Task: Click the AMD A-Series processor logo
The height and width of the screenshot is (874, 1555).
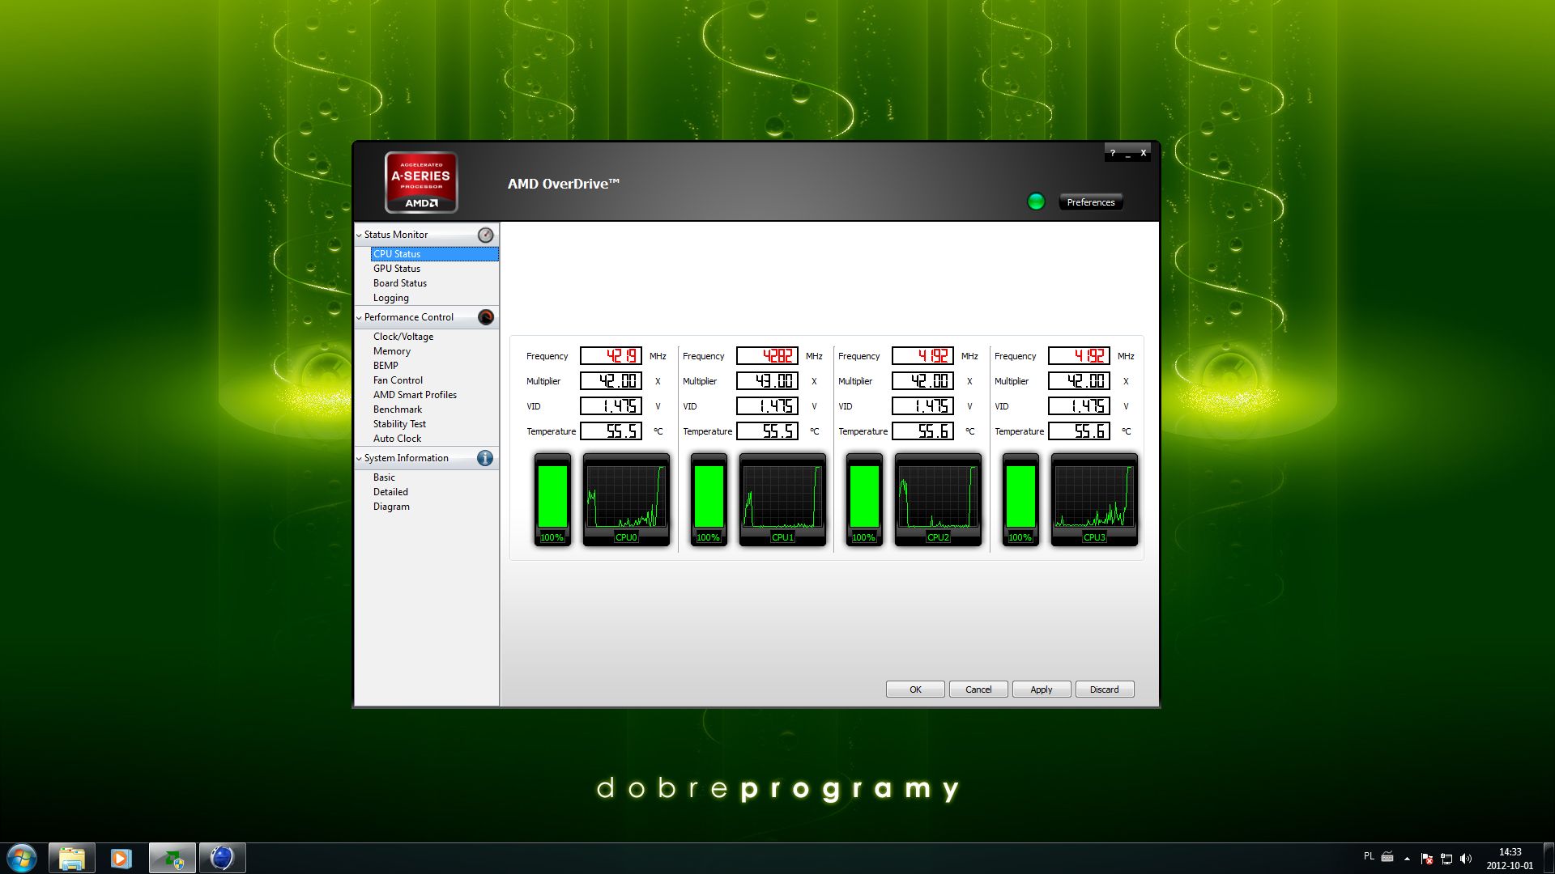Action: coord(421,182)
